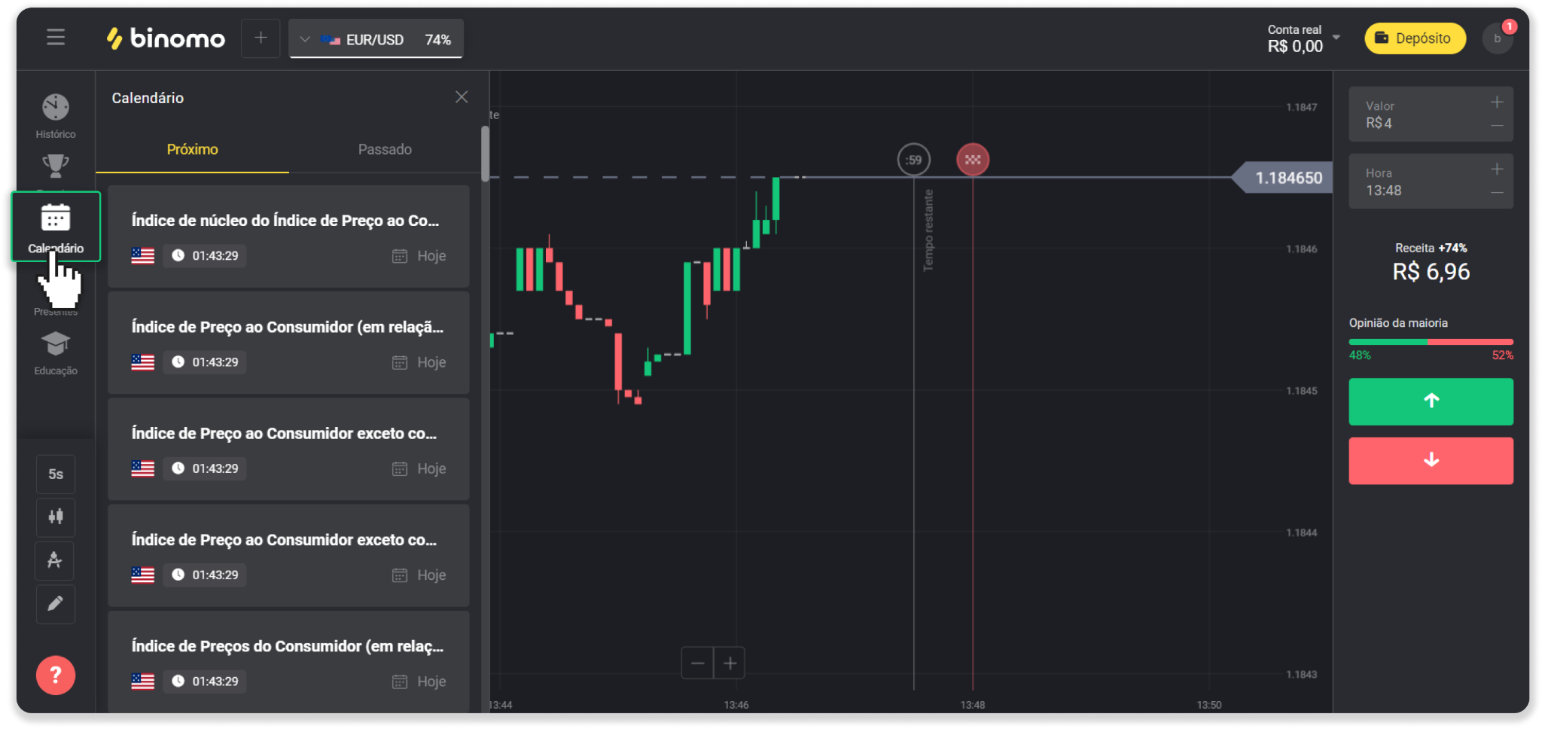Open the trophy tournaments icon
The height and width of the screenshot is (729, 1542).
click(x=56, y=166)
